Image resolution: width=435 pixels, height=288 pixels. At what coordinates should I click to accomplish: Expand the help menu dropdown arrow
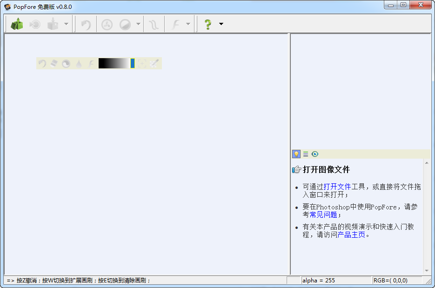click(x=221, y=24)
